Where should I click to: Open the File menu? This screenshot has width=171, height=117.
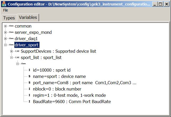coord(6,10)
